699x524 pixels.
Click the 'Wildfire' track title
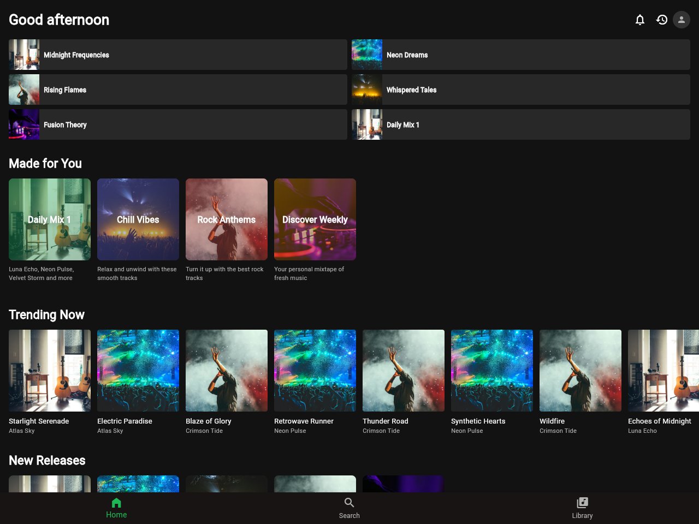[552, 421]
